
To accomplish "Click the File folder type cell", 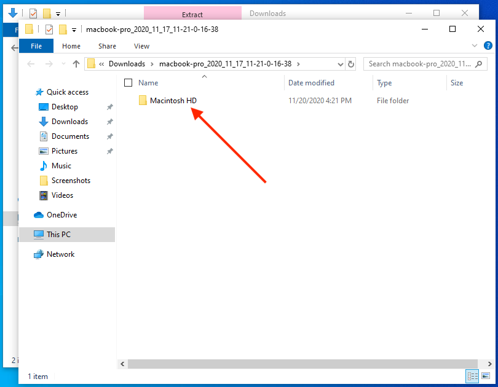I will (x=393, y=101).
